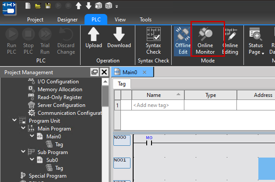
Task: Click the Add new tag name field
Action: (x=157, y=105)
